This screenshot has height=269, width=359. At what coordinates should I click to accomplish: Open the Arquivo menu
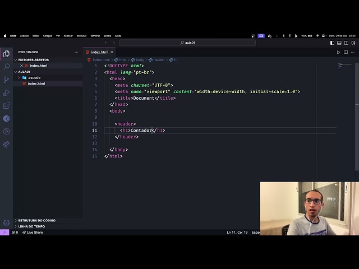[x=24, y=36]
